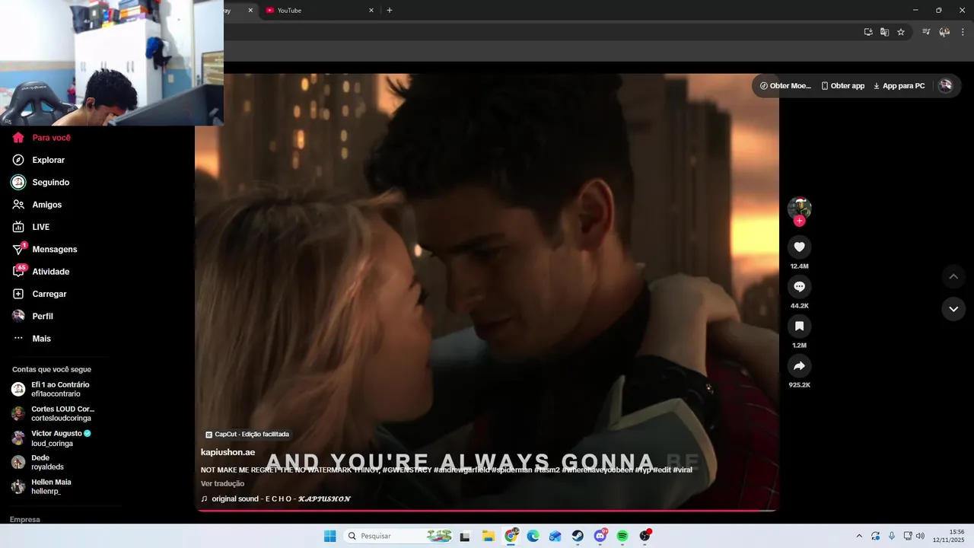Follow creator with the red plus badge
This screenshot has height=548, width=974.
click(x=799, y=221)
